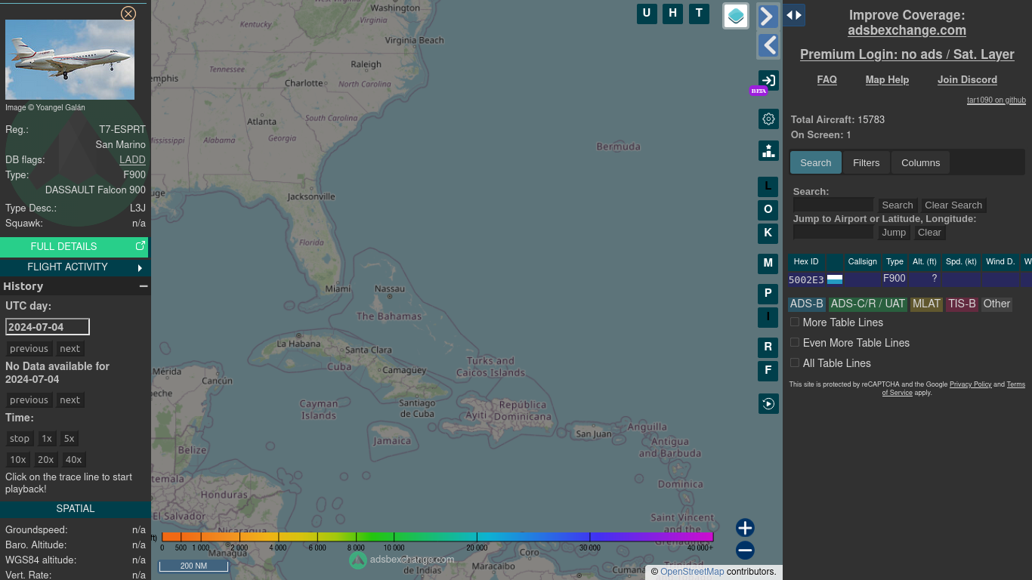The height and width of the screenshot is (580, 1032).
Task: Open map settings gear
Action: pos(768,119)
